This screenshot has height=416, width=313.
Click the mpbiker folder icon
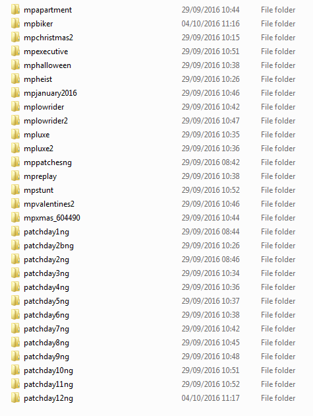(x=15, y=23)
